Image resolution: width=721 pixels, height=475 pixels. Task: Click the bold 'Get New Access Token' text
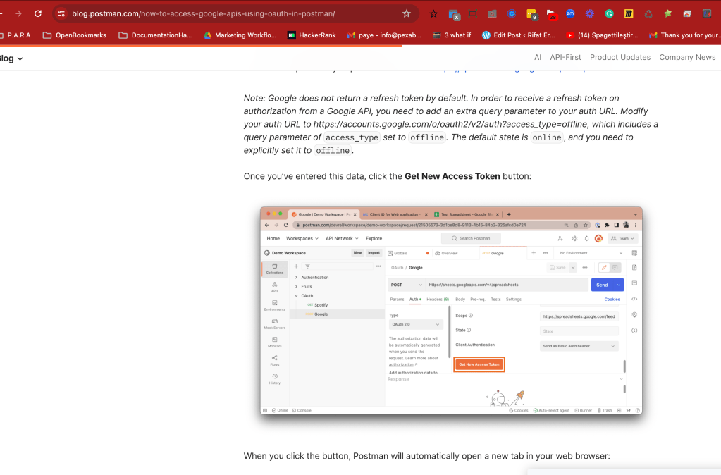452,177
